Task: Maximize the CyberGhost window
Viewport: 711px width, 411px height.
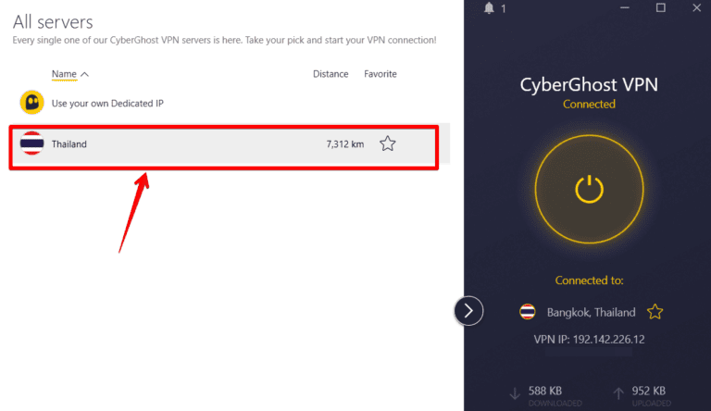Action: point(661,8)
